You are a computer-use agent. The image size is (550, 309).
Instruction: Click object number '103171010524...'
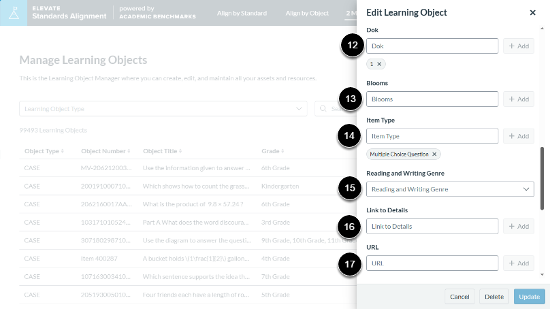click(x=106, y=223)
